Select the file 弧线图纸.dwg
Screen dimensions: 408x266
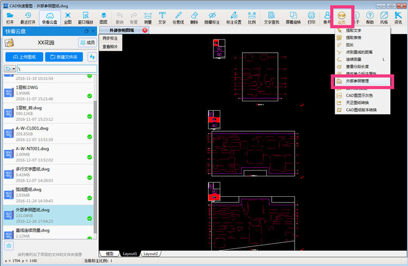coord(49,195)
